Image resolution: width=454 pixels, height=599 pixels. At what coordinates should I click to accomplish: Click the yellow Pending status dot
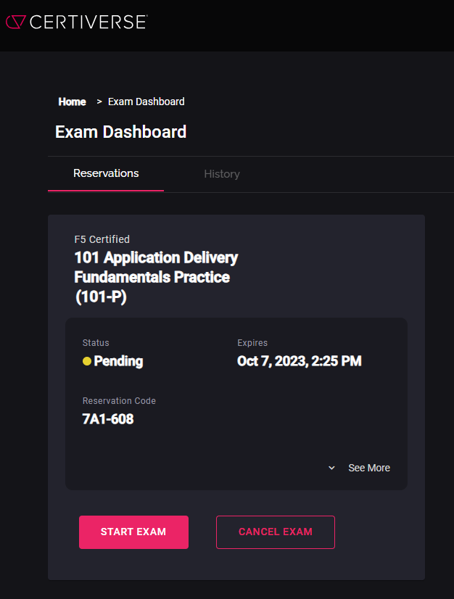pos(87,361)
